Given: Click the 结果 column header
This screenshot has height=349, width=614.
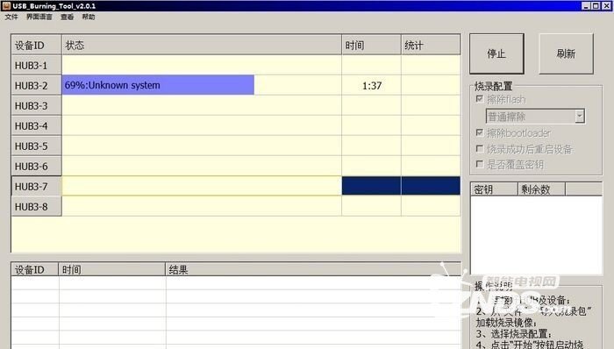Looking at the screenshot, I should (x=313, y=269).
